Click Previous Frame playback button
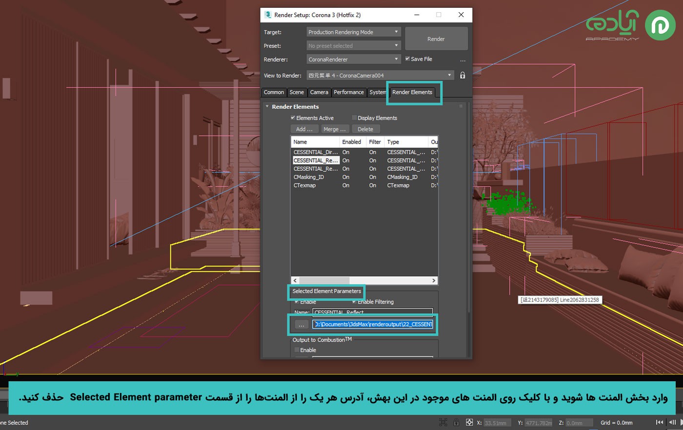The height and width of the screenshot is (430, 683). click(672, 422)
